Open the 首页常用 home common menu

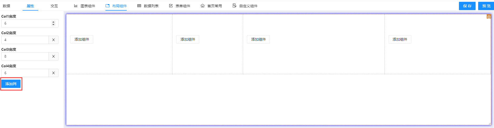[211, 6]
